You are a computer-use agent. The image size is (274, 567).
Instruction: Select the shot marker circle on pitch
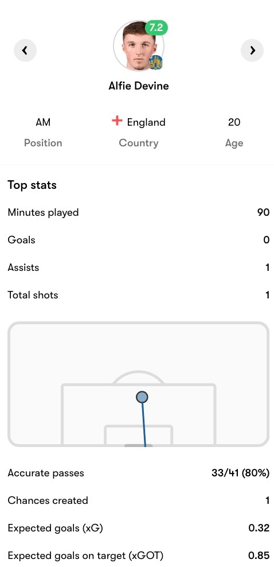(x=142, y=397)
